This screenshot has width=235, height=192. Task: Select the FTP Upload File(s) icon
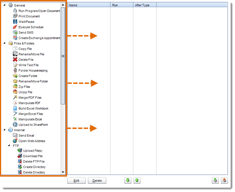pyautogui.click(x=20, y=151)
